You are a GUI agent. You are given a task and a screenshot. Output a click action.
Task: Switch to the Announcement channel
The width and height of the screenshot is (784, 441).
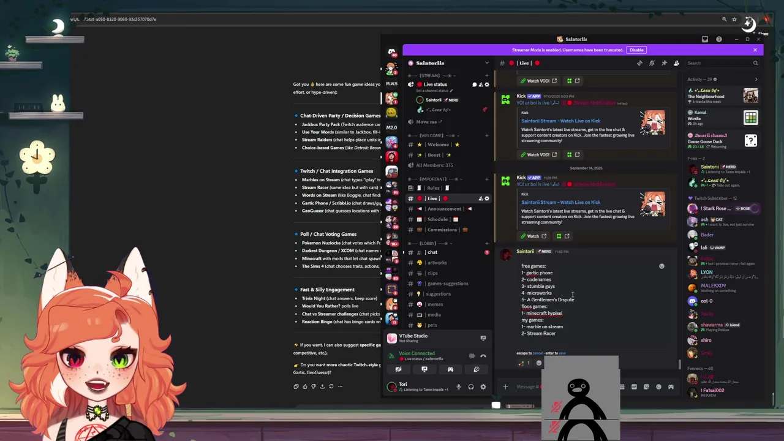447,209
